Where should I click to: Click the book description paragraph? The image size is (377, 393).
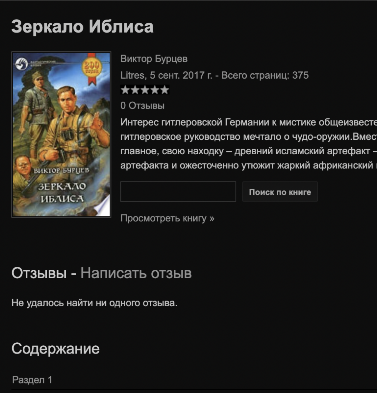249,144
